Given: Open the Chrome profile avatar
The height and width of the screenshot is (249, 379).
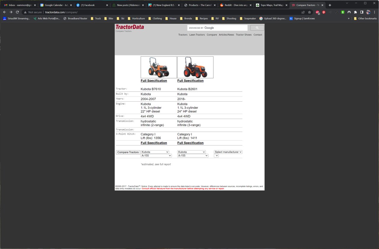Looking at the screenshot, I should [368, 12].
